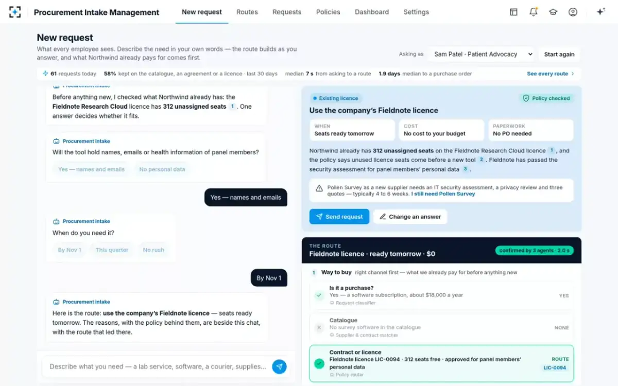Click the app logo icon
This screenshot has width=618, height=386.
15,12
